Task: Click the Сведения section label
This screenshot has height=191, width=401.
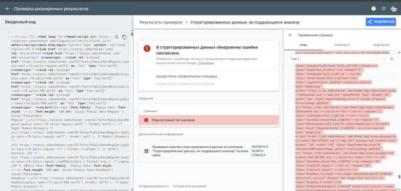Action: (x=146, y=98)
